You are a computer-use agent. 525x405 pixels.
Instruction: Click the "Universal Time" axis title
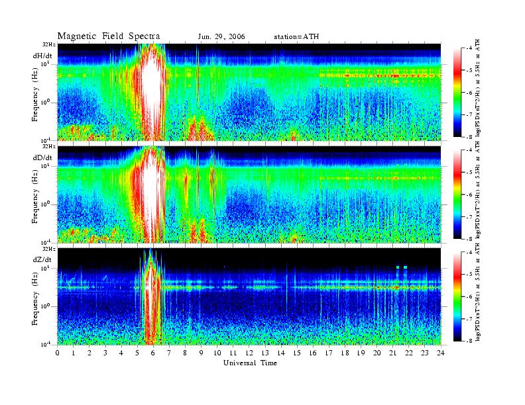[x=250, y=363]
